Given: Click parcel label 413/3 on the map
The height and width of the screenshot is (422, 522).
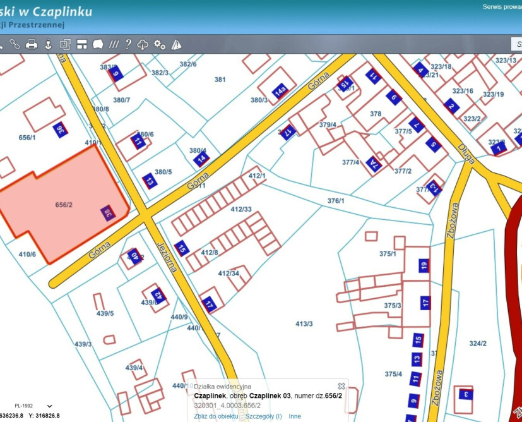Looking at the screenshot, I should [x=304, y=323].
